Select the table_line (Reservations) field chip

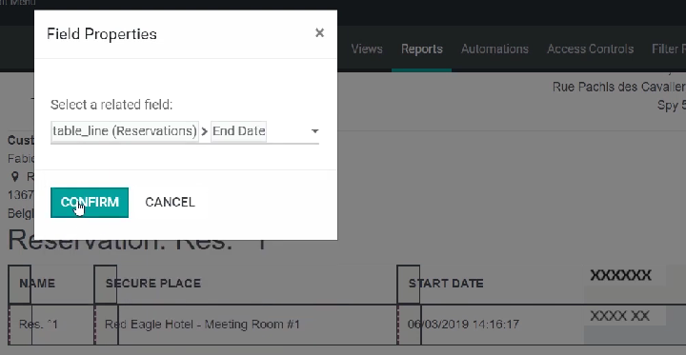[x=125, y=131]
